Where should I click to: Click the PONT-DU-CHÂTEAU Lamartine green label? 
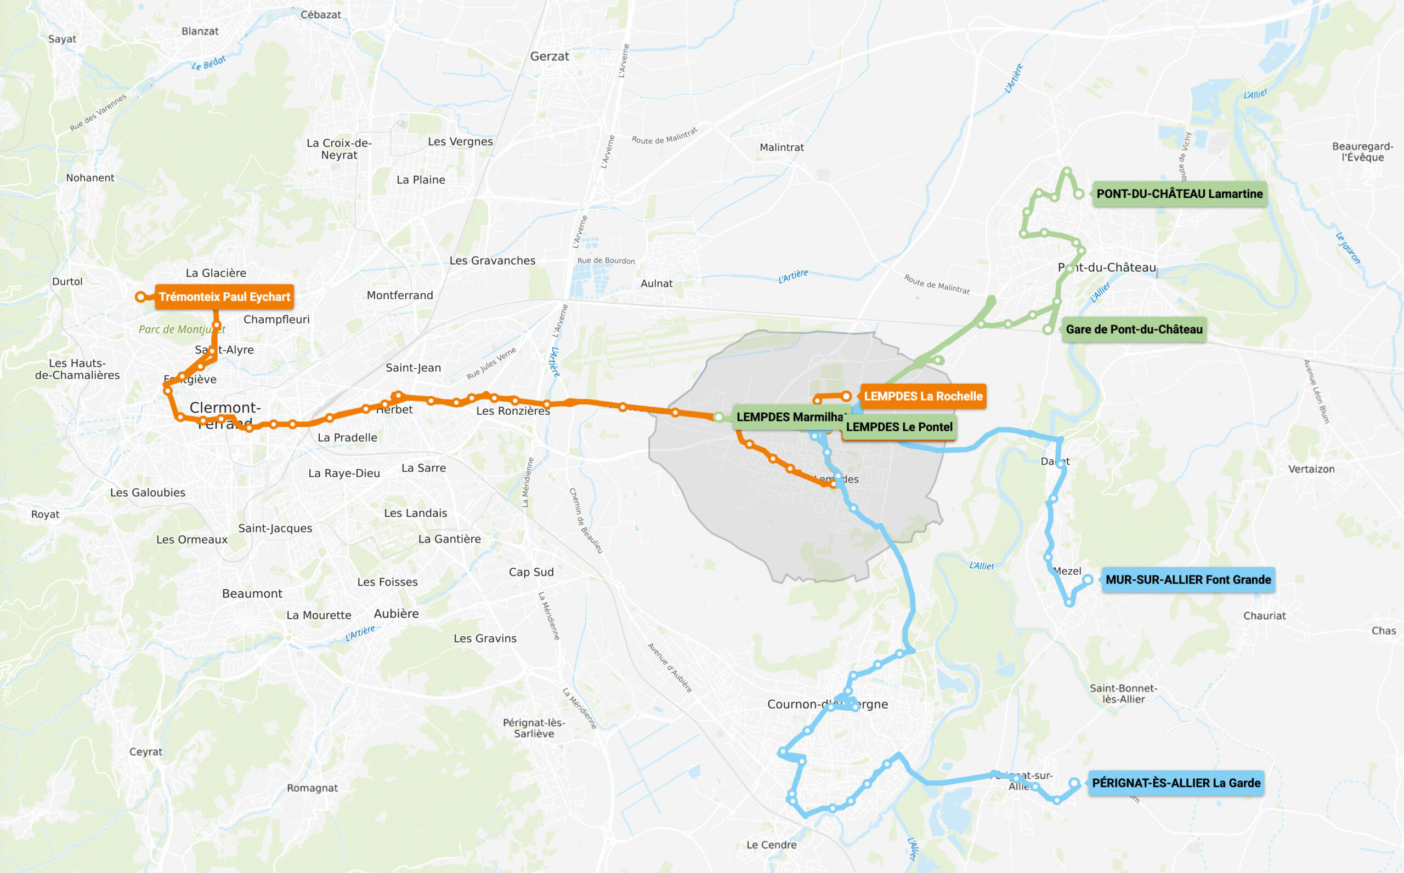click(x=1179, y=194)
